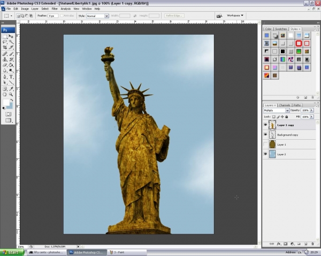This screenshot has width=321, height=256.
Task: Click the foreground color swatch
Action: (6, 102)
